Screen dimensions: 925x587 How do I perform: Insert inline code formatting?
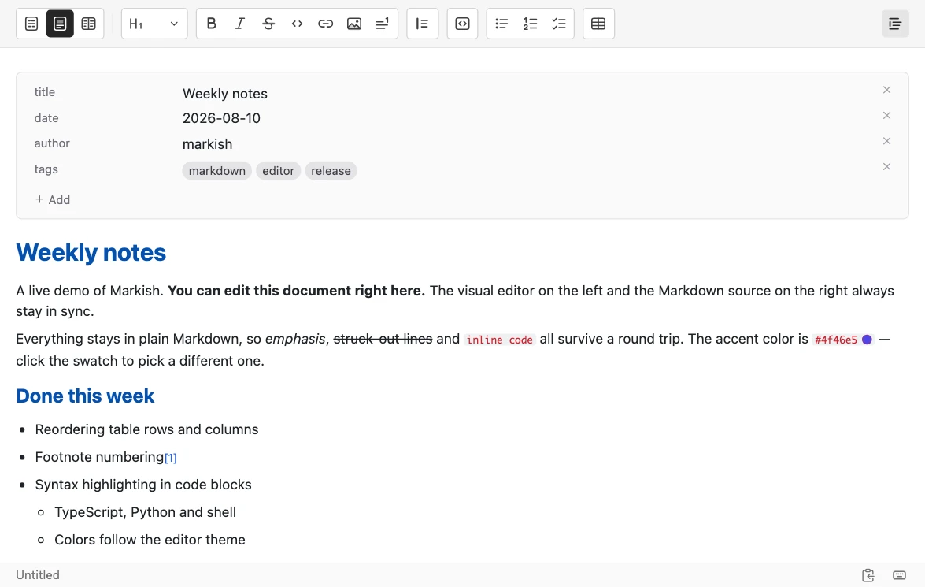297,24
